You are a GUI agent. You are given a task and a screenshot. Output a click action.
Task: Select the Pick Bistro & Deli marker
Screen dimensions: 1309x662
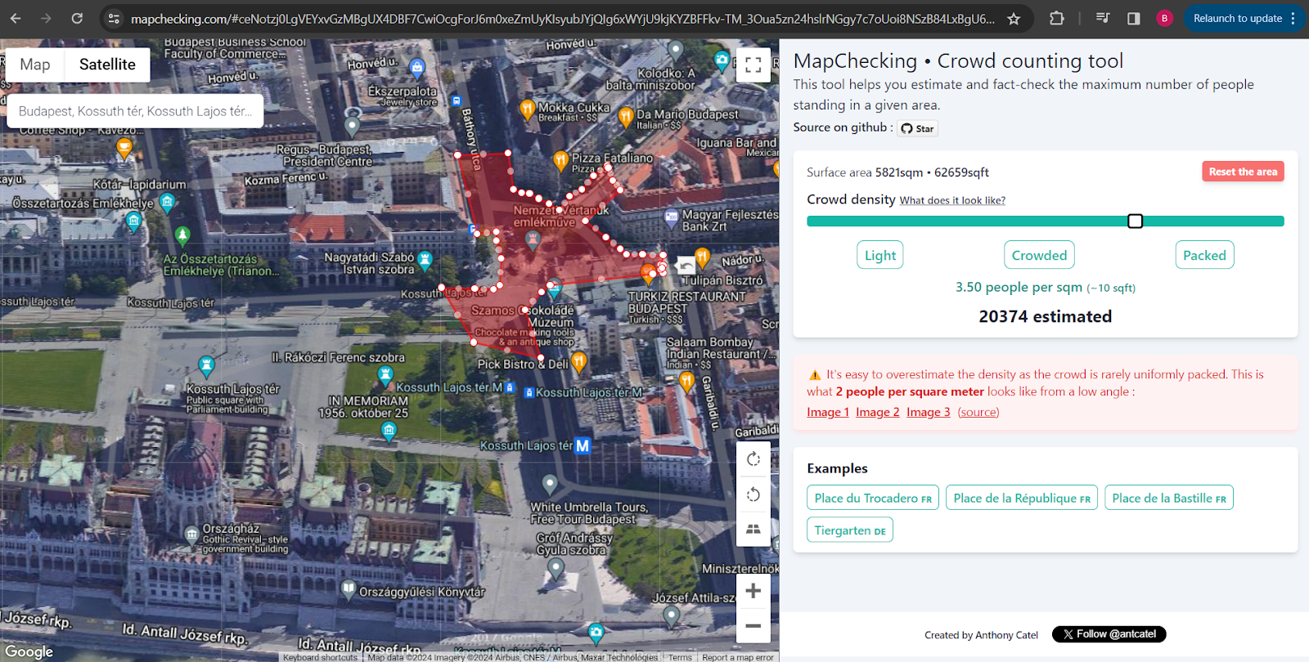click(579, 360)
